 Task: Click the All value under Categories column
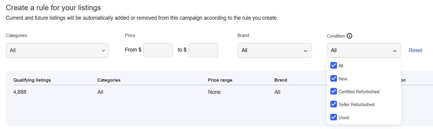(100, 92)
